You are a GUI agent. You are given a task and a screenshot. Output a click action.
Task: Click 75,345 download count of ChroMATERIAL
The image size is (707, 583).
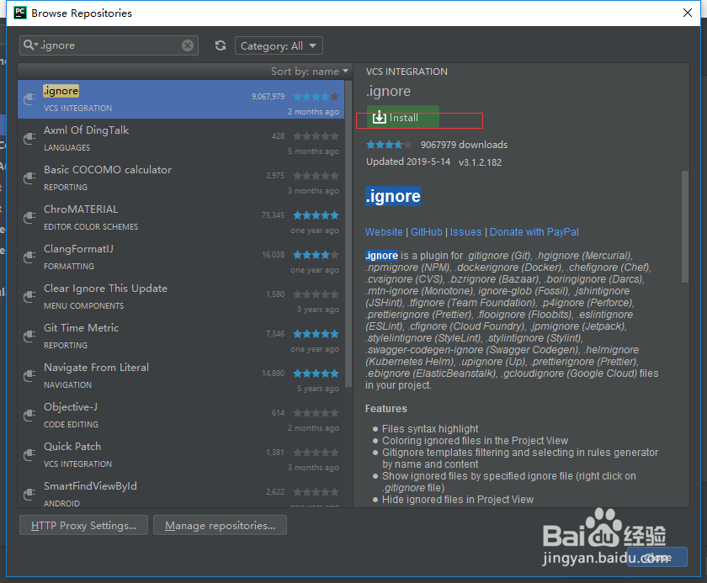[273, 215]
